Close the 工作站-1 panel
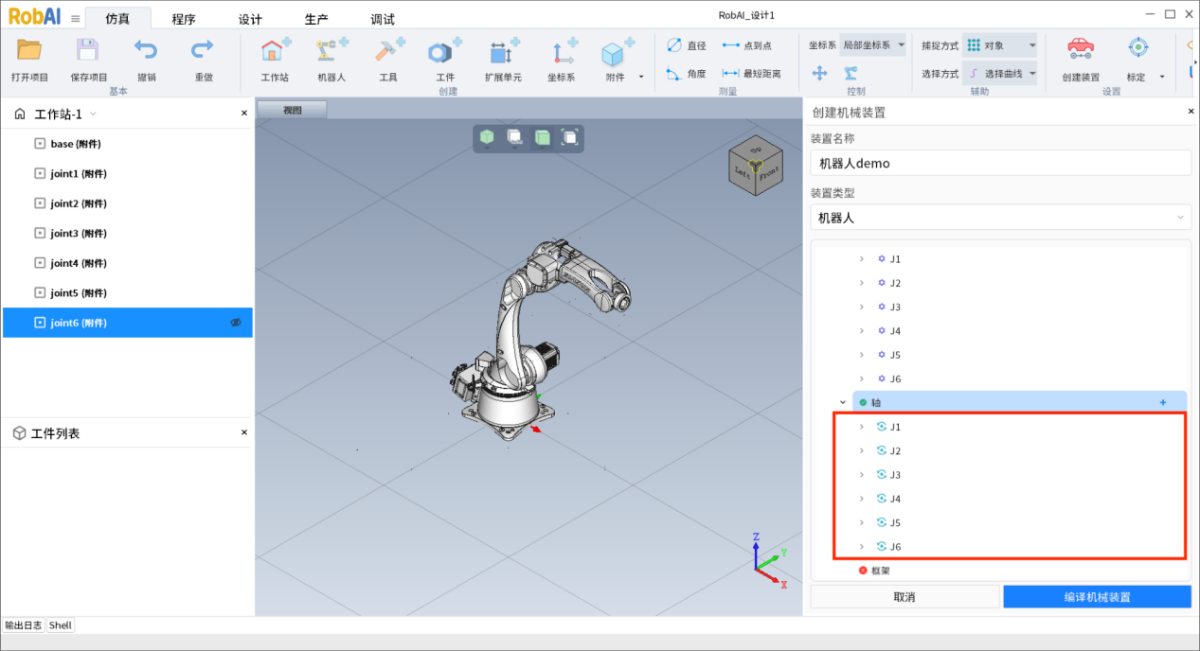The width and height of the screenshot is (1200, 651). [x=243, y=113]
